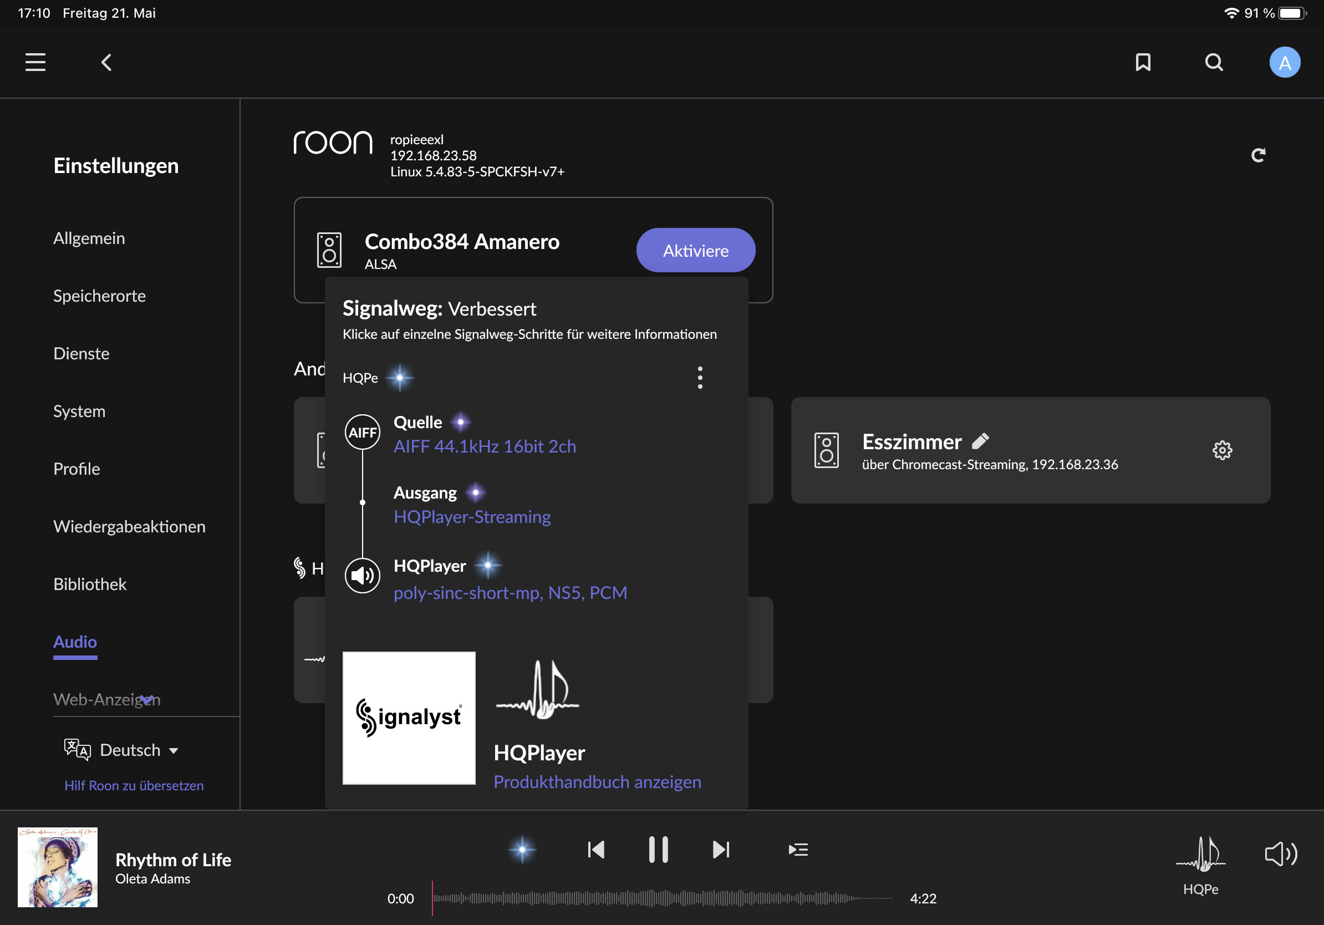Select the Bibliothek settings tab

point(90,583)
